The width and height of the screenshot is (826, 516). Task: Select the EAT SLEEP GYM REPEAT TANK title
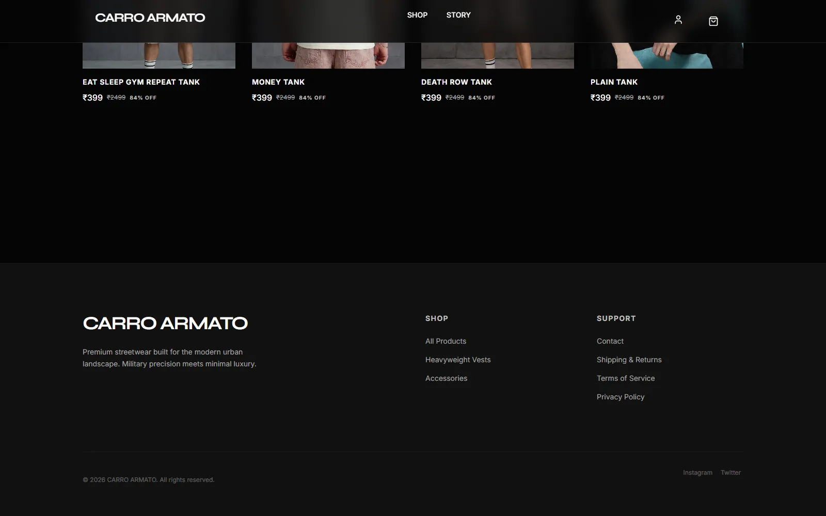pos(141,82)
